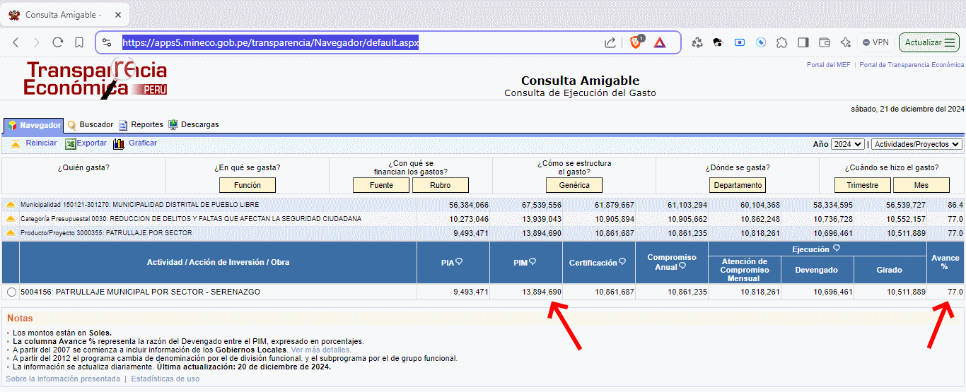The width and height of the screenshot is (966, 392).
Task: Click the Mes button
Action: (x=921, y=185)
